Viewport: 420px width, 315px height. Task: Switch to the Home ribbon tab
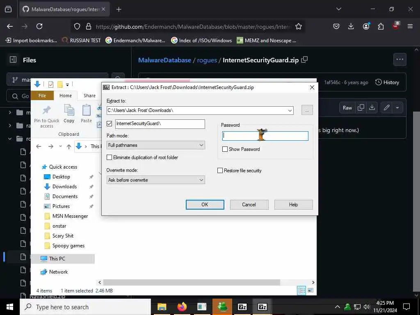(x=65, y=96)
